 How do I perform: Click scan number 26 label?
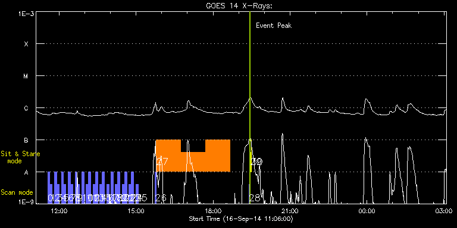pyautogui.click(x=161, y=198)
